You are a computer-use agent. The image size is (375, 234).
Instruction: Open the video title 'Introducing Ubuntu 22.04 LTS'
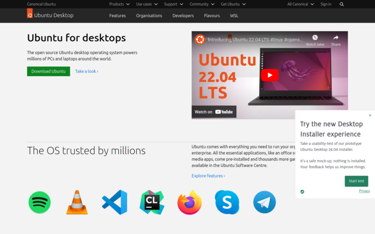point(255,39)
